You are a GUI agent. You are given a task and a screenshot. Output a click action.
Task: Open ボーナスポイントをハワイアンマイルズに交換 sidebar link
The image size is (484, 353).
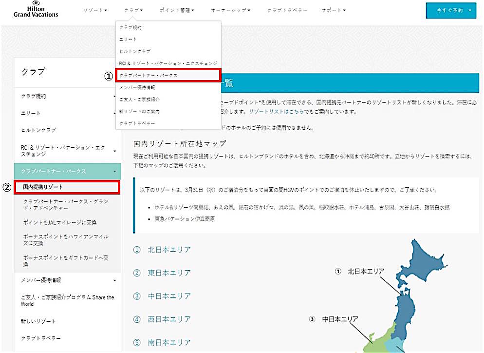point(66,240)
